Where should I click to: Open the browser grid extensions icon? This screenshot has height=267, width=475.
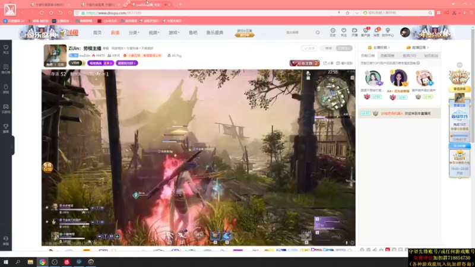(439, 13)
